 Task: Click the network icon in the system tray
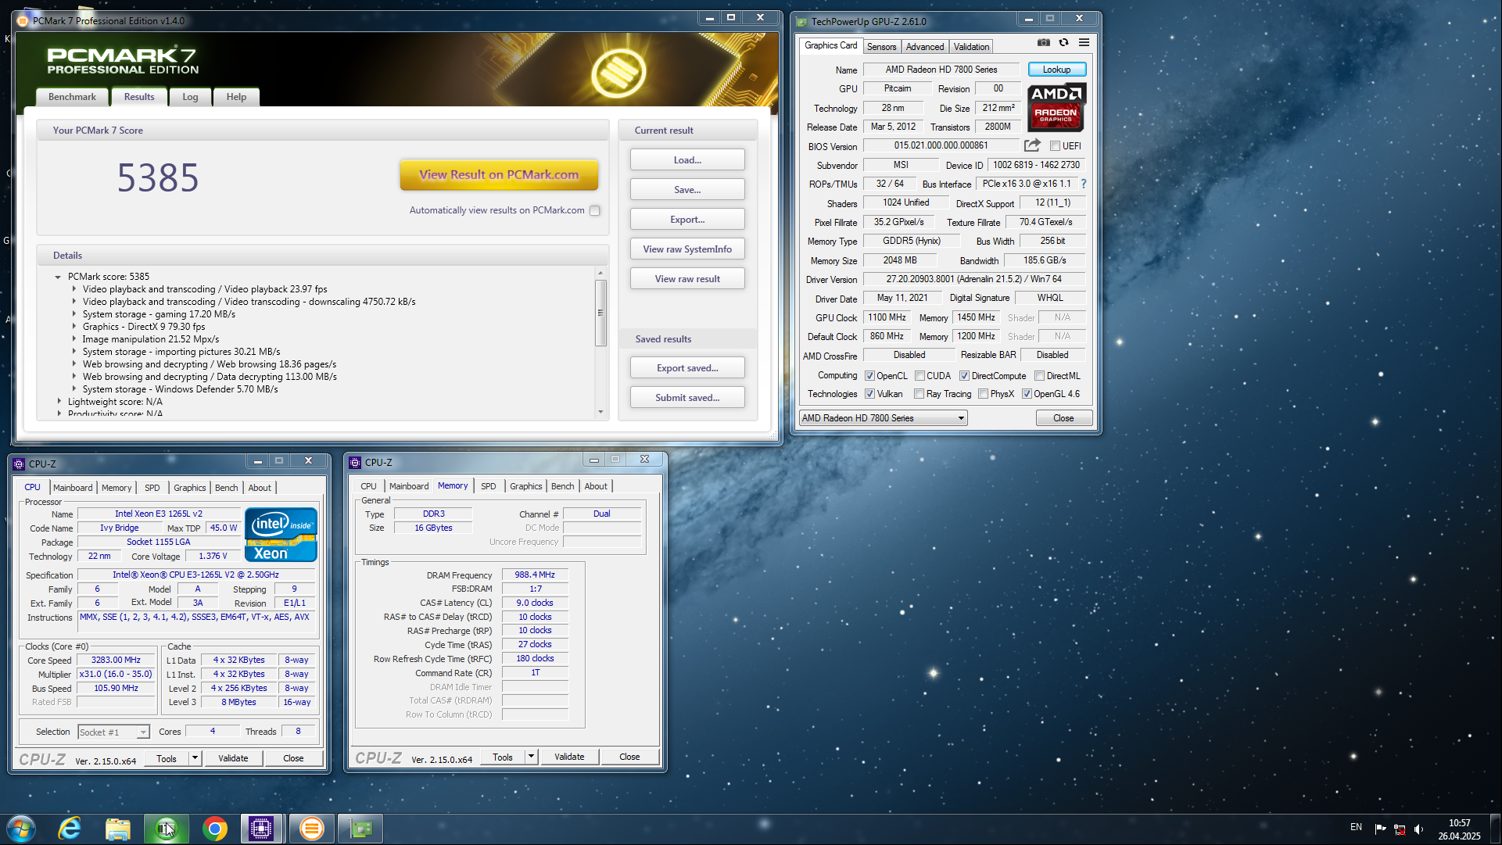point(1400,829)
